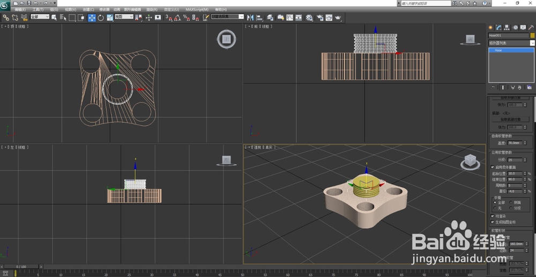Click the 0 / 100 time slider handle
Image resolution: width=536 pixels, height=277 pixels.
tap(21, 266)
